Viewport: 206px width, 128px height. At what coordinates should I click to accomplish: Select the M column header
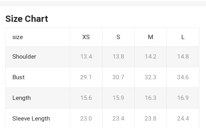pyautogui.click(x=150, y=37)
